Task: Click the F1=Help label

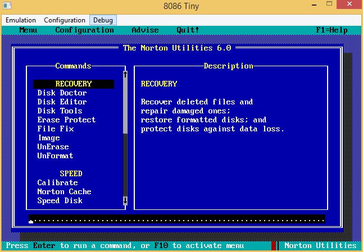Action: pyautogui.click(x=332, y=30)
